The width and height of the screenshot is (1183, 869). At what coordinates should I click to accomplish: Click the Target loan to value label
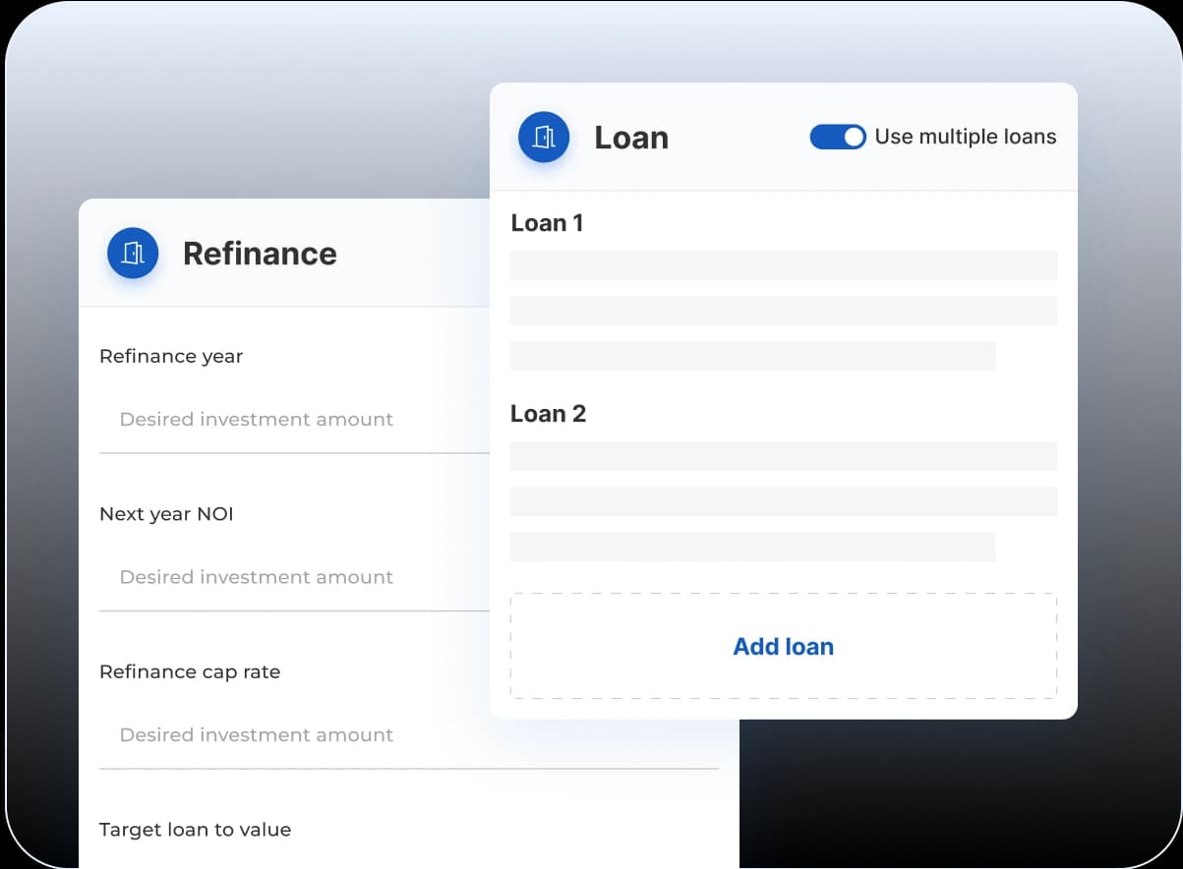195,830
